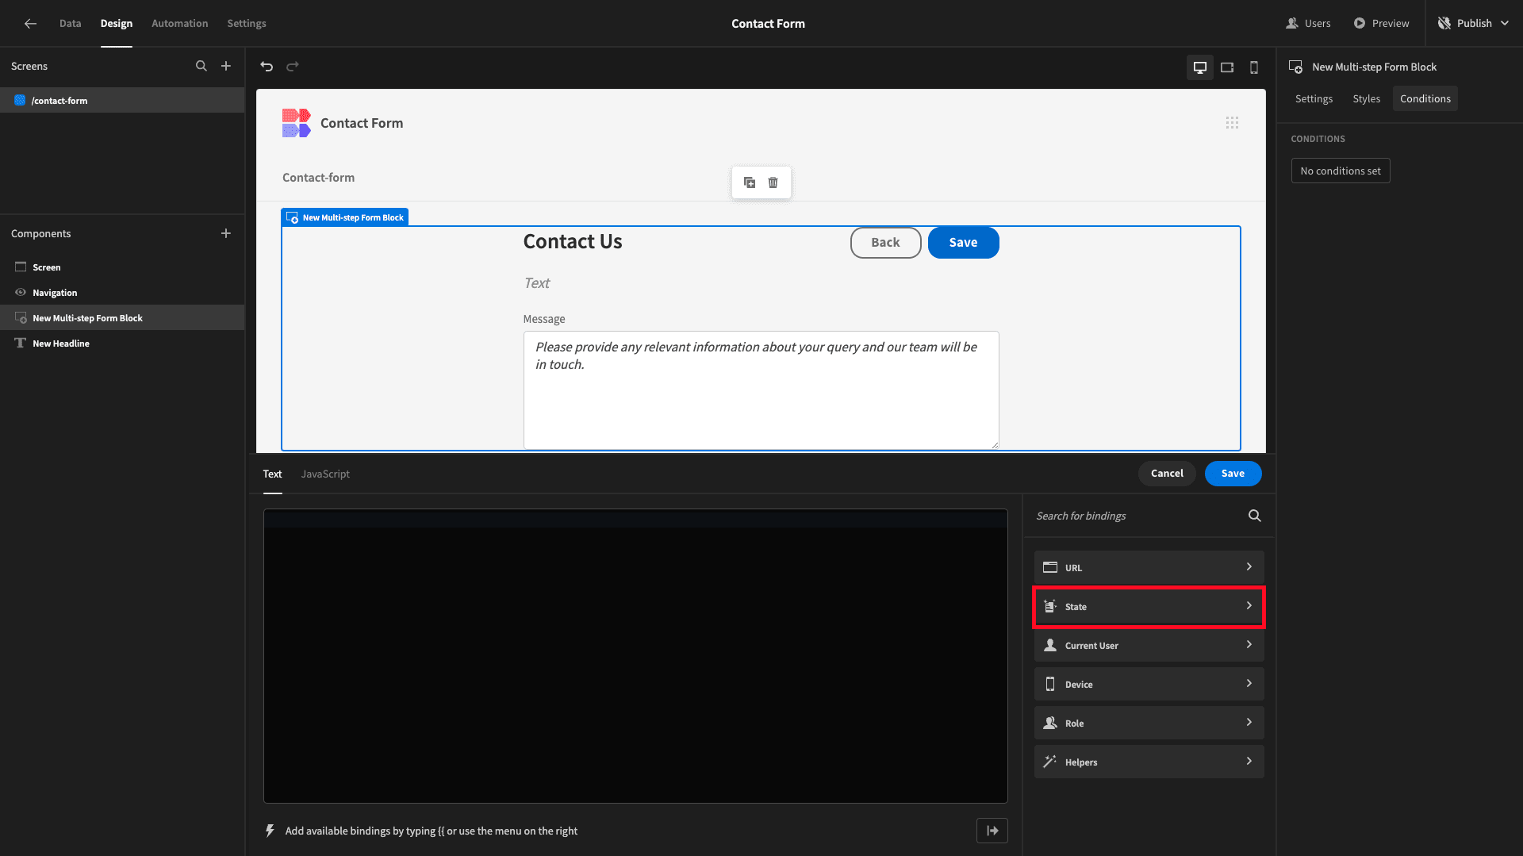Image resolution: width=1523 pixels, height=856 pixels.
Task: Open the Automation tab
Action: [x=179, y=23]
